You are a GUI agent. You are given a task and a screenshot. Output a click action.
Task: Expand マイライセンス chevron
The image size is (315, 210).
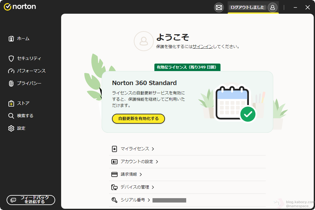click(x=153, y=149)
